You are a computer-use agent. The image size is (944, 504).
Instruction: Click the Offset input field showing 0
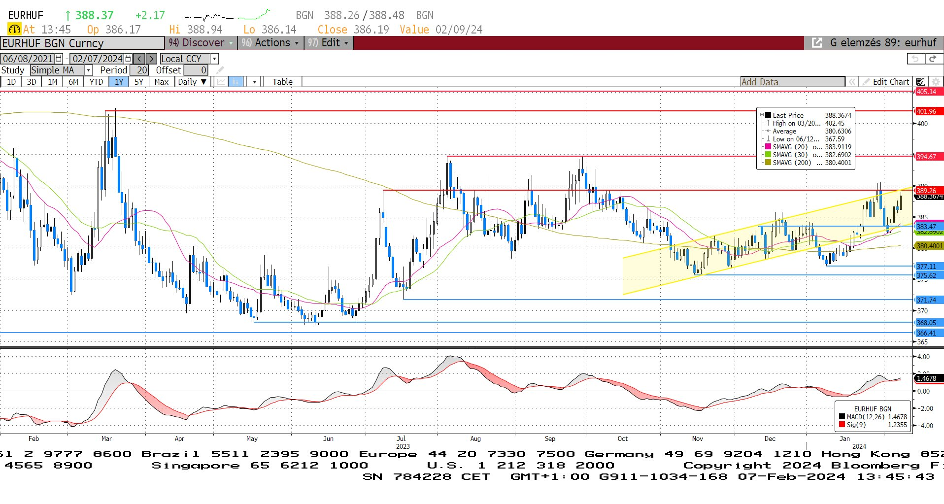point(196,70)
